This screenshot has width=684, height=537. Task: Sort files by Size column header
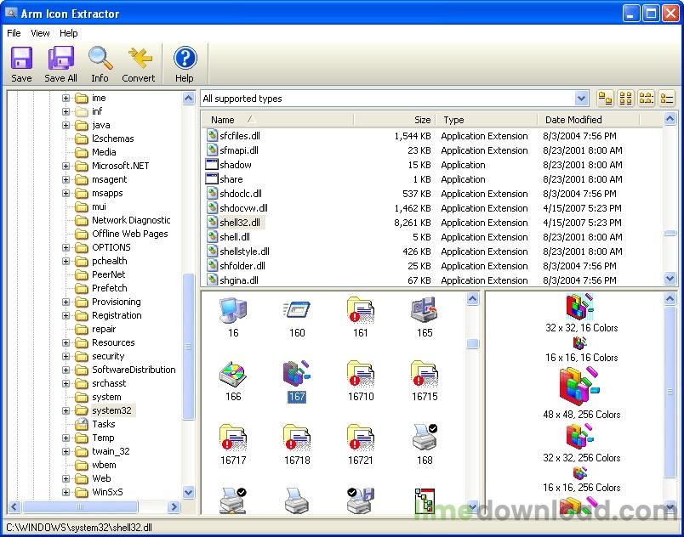click(x=395, y=120)
